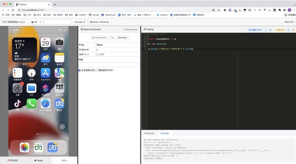296x164 pixels.
Task: Focus the device address input field
Action: 58,22
